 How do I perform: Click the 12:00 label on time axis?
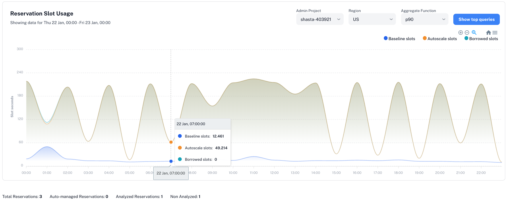[x=274, y=173]
